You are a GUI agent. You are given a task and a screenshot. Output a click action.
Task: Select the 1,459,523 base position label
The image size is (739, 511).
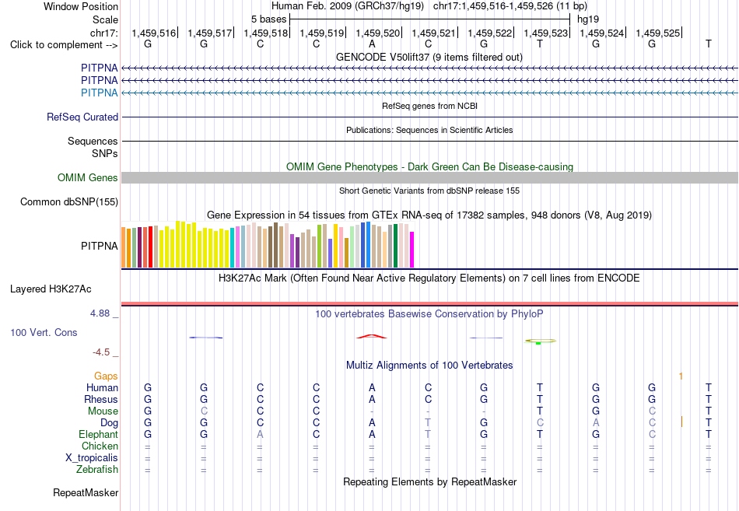(x=546, y=33)
